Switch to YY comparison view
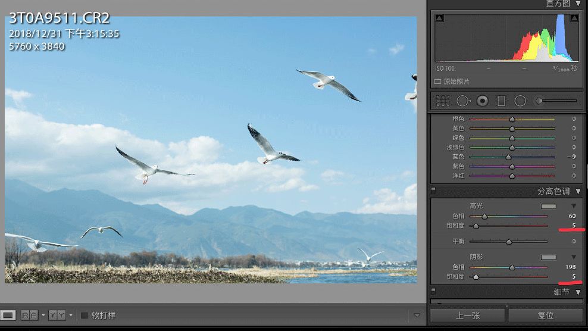This screenshot has height=331, width=588. 57,316
